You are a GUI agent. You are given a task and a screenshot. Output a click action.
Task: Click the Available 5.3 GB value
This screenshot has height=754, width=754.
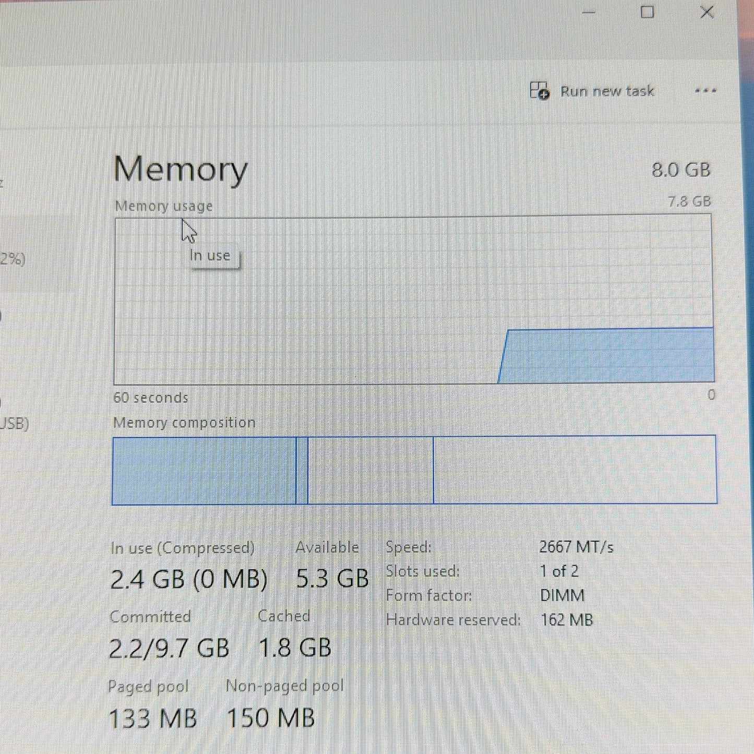point(332,579)
